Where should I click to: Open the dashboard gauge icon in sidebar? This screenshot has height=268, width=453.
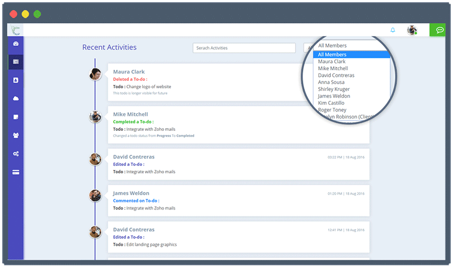tap(16, 44)
